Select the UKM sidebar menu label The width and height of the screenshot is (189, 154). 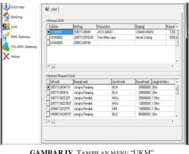coord(14,27)
